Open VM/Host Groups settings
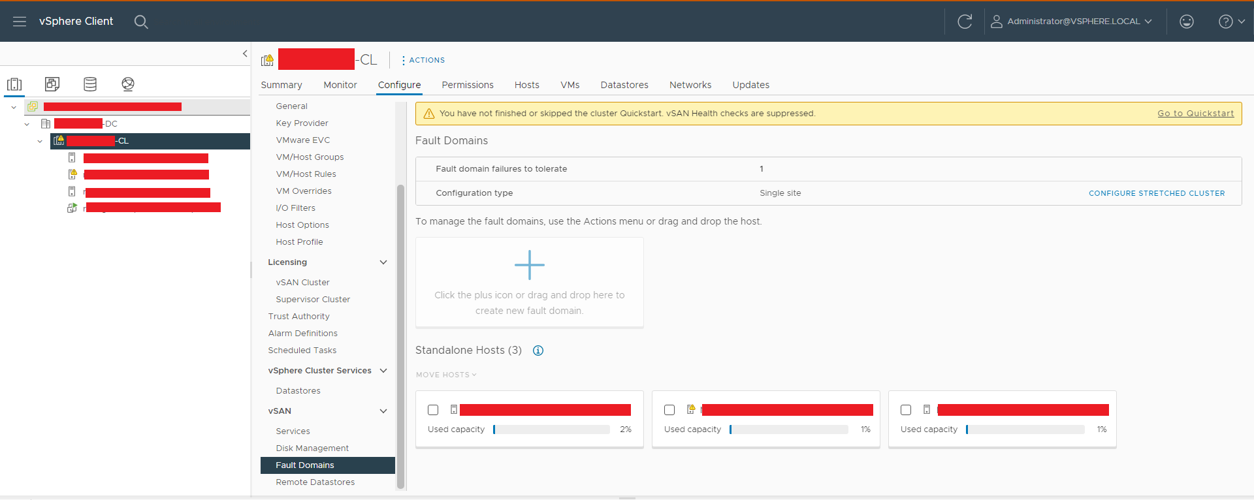The height and width of the screenshot is (500, 1254). (x=310, y=157)
